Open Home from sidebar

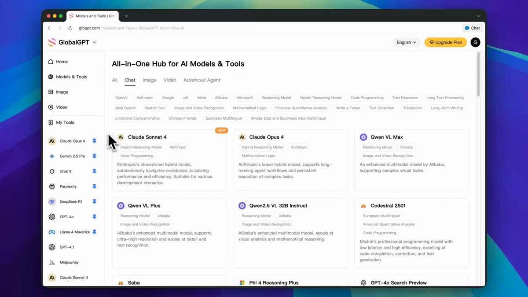62,62
